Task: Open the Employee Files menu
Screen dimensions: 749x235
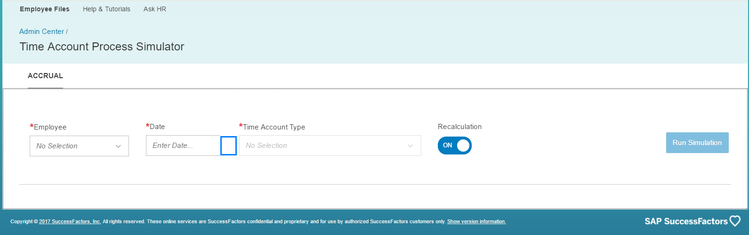Action: pyautogui.click(x=45, y=9)
